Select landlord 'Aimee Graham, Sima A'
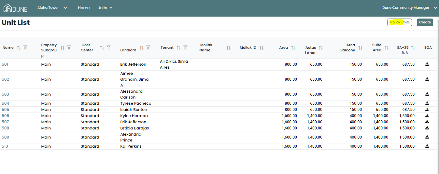The width and height of the screenshot is (439, 174). tap(135, 79)
